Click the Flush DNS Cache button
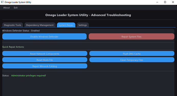This screenshot has height=96, width=177. point(132,54)
